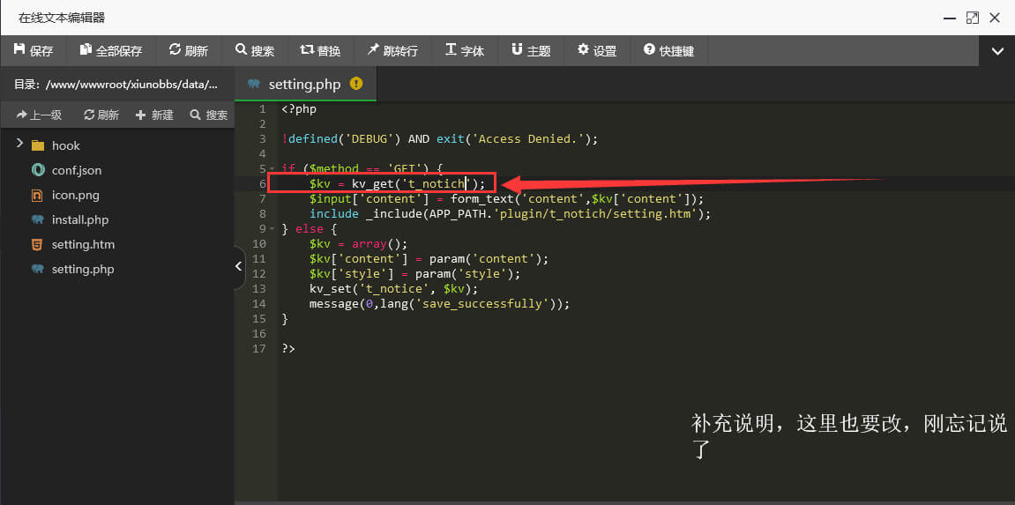Click kv_set('t_notice', $kv) on line 13
Image resolution: width=1015 pixels, height=505 pixels.
click(x=393, y=288)
